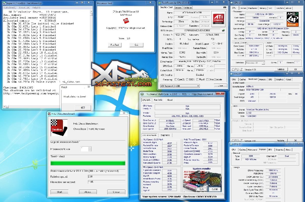Switch to the Diagnostic tab in Nuclearus
Viewport: 305px width, 202px height.
point(165,135)
